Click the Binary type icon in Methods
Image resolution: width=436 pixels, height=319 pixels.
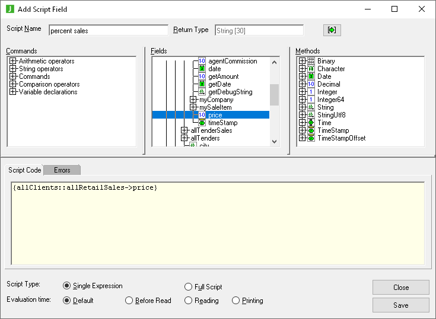point(311,61)
